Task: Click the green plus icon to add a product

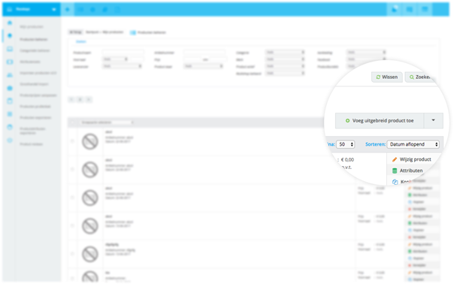Action: pyautogui.click(x=347, y=121)
